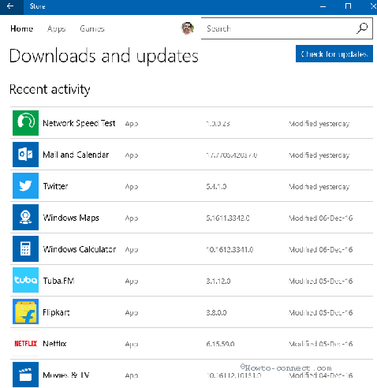The width and height of the screenshot is (377, 388).
Task: Select the Windows Calculator name
Action: pos(80,249)
